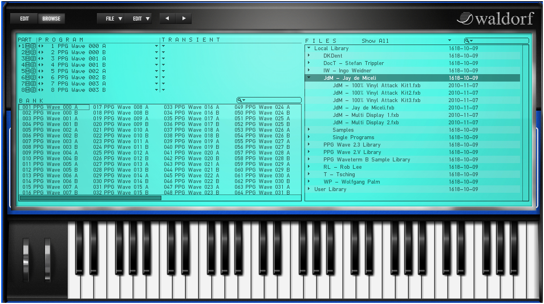Solo part 7 with its S button
Image resolution: width=544 pixels, height=304 pixels.
33,84
